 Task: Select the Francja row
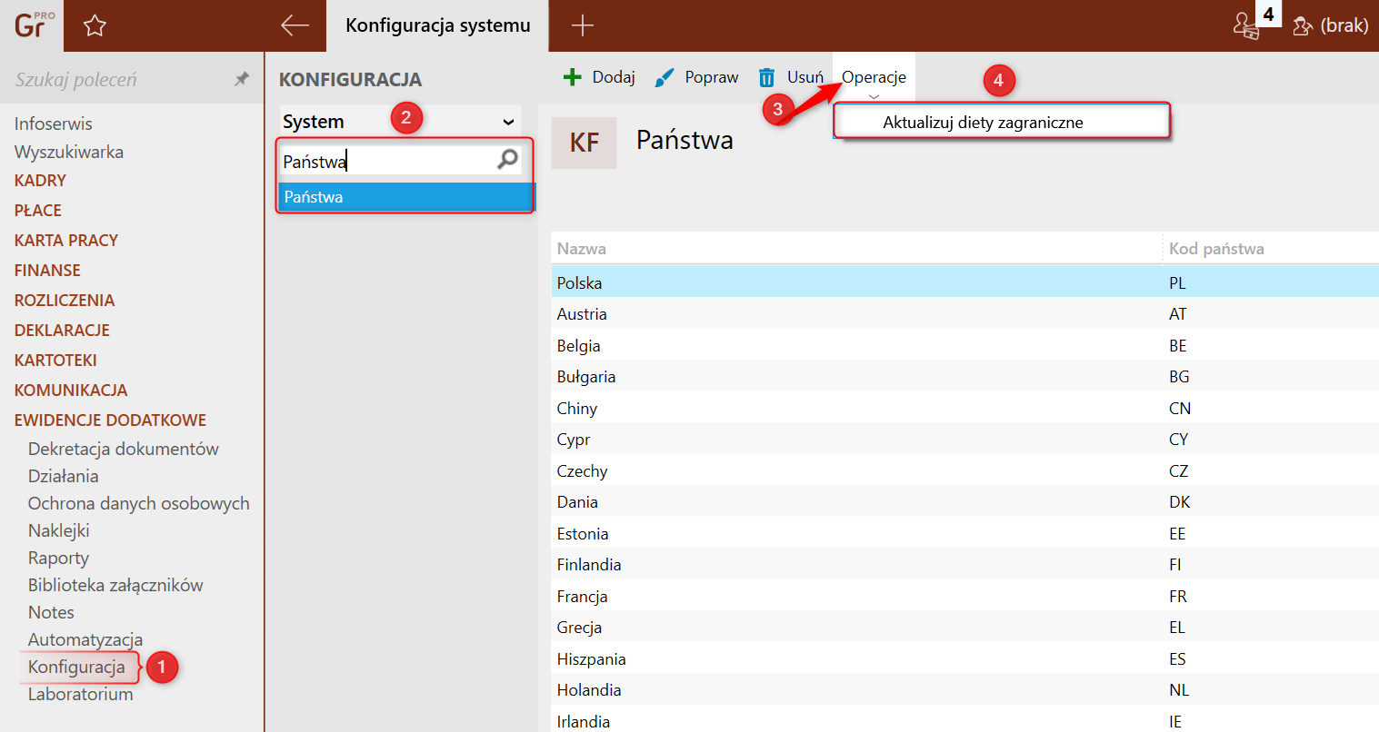tap(964, 596)
